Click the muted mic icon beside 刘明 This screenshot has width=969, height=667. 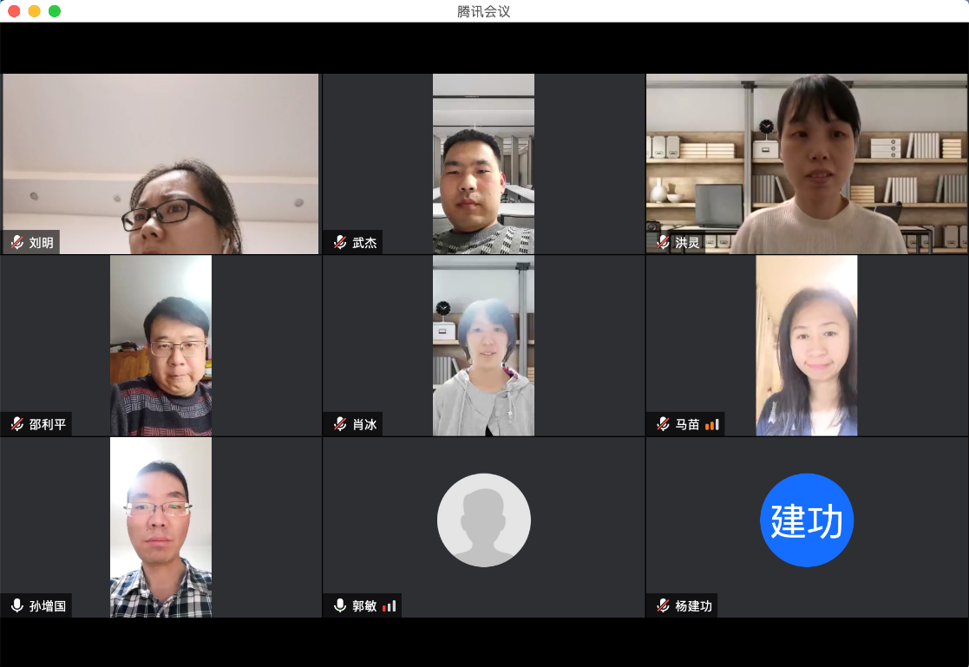point(17,243)
